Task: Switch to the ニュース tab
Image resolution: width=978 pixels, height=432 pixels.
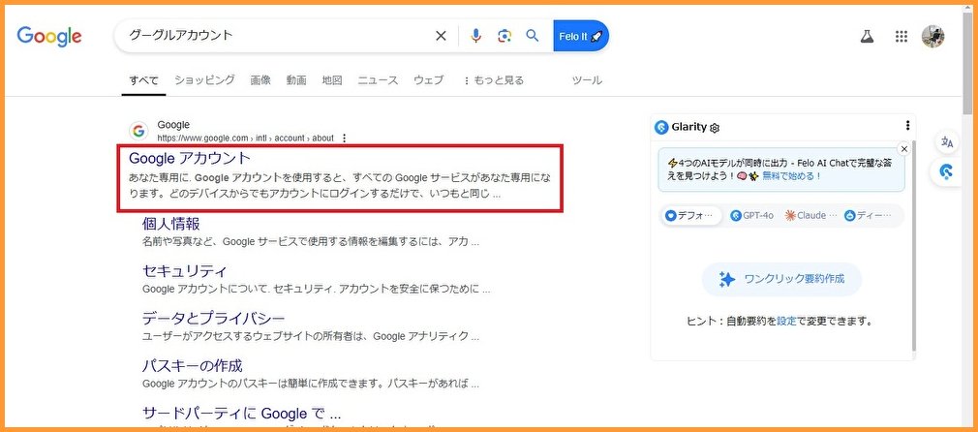Action: pos(378,79)
